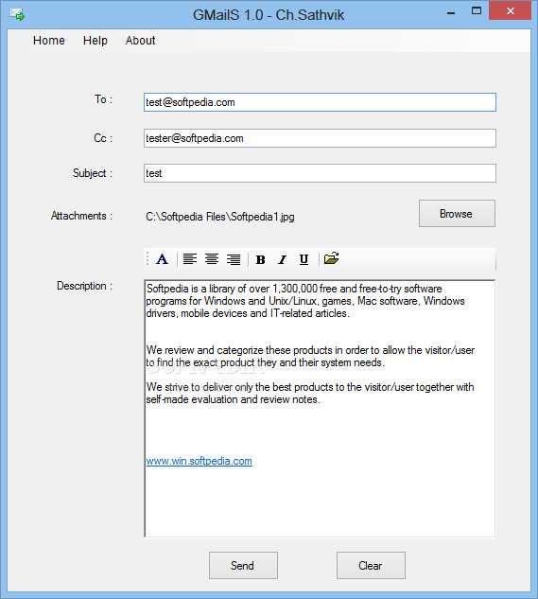Image resolution: width=538 pixels, height=599 pixels.
Task: Open the Help menu
Action: pos(95,41)
